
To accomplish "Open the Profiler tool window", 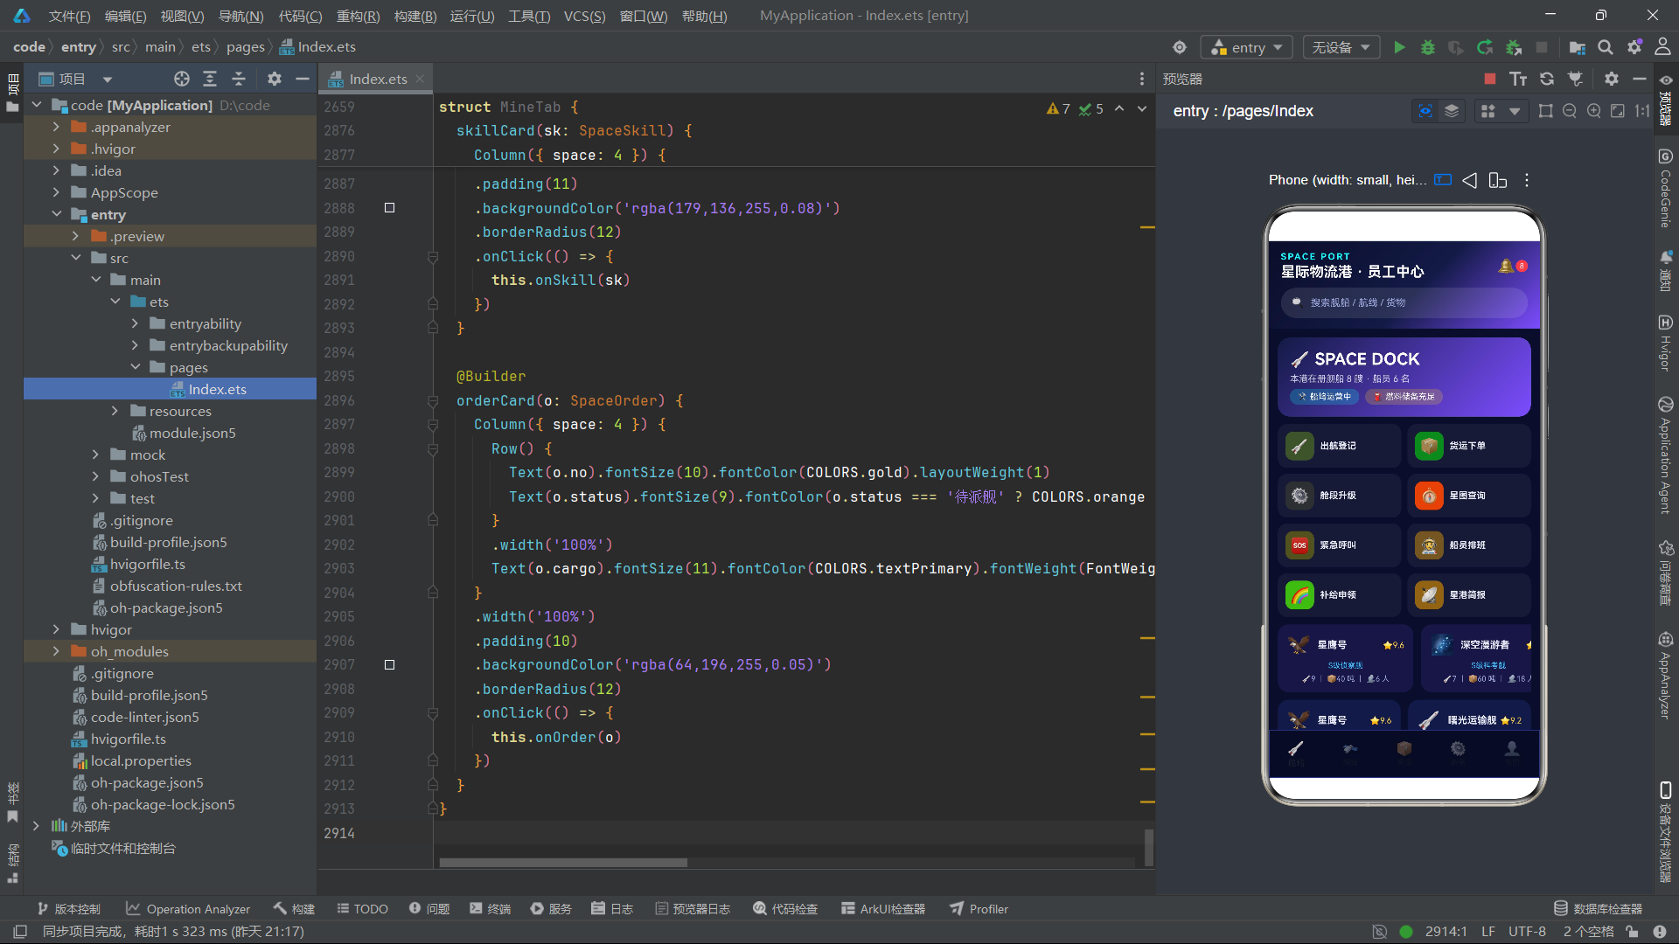I will [x=979, y=909].
